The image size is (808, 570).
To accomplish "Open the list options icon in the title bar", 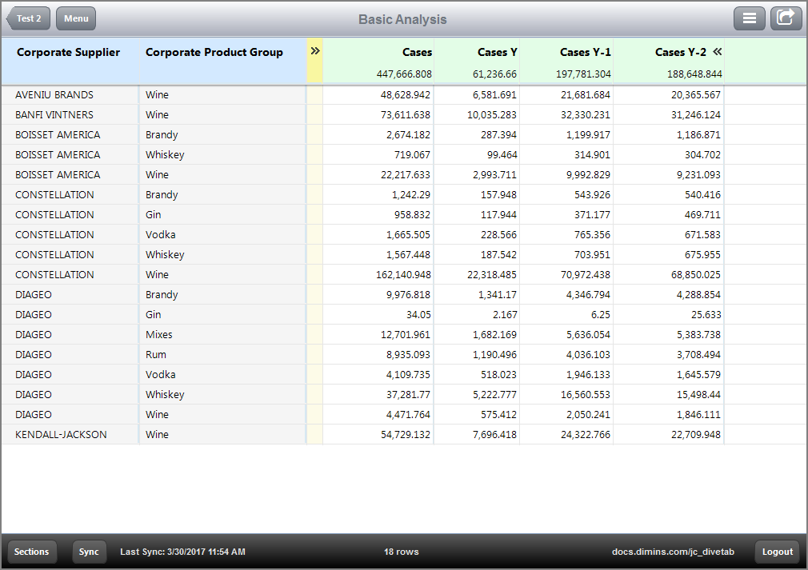I will (750, 18).
